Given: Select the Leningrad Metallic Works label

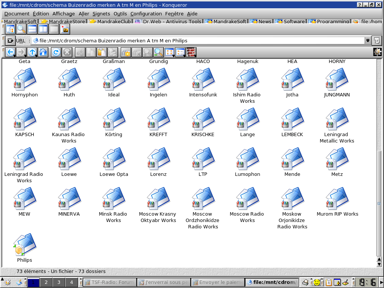Looking at the screenshot, I should [337, 138].
